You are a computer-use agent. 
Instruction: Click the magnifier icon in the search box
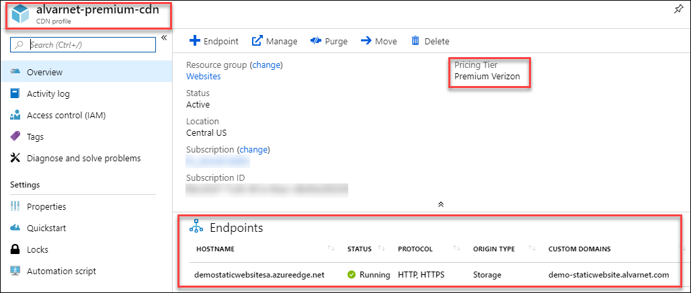tap(19, 44)
